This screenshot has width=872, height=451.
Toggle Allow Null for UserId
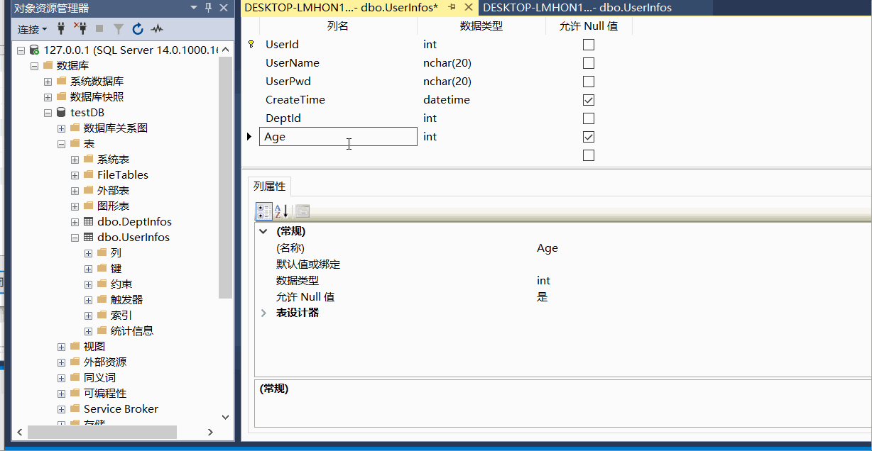tap(589, 45)
